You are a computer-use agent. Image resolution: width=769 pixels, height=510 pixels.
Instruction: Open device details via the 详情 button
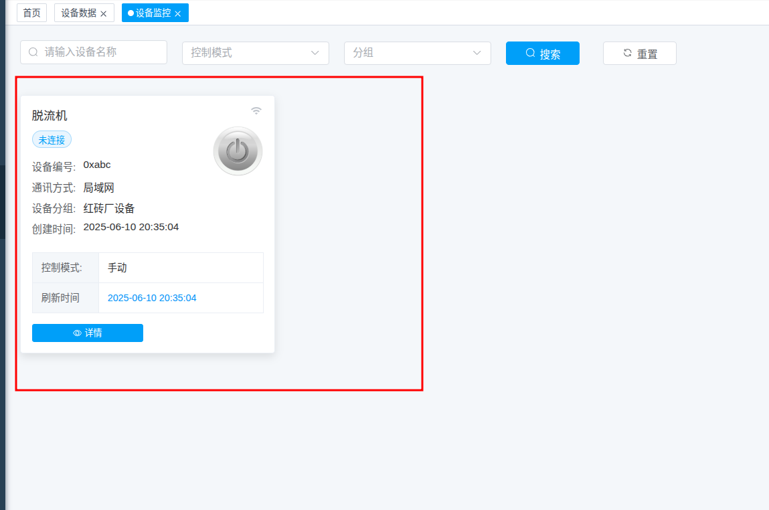[x=87, y=333]
